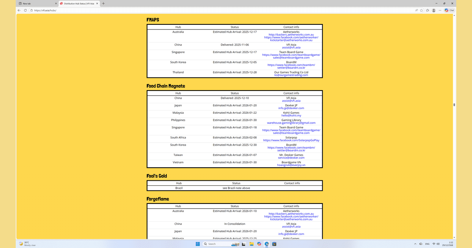Reload the page with the refresh icon

point(25,10)
